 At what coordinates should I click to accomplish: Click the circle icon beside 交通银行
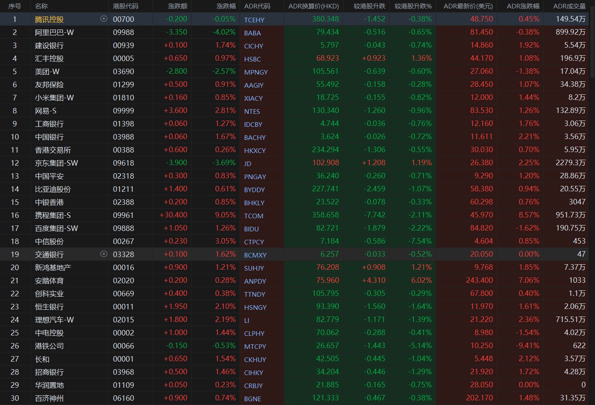tap(104, 254)
